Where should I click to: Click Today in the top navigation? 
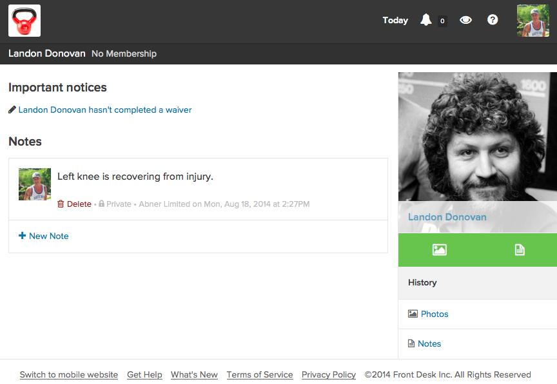coord(395,20)
